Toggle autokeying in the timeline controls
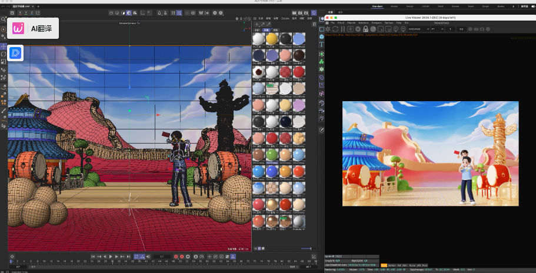Screen dimensions: 536x273 point(181,257)
